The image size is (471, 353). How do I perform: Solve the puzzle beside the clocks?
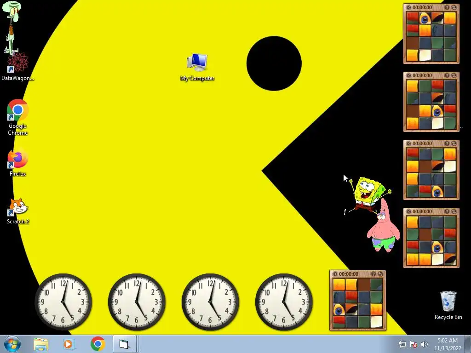click(380, 274)
